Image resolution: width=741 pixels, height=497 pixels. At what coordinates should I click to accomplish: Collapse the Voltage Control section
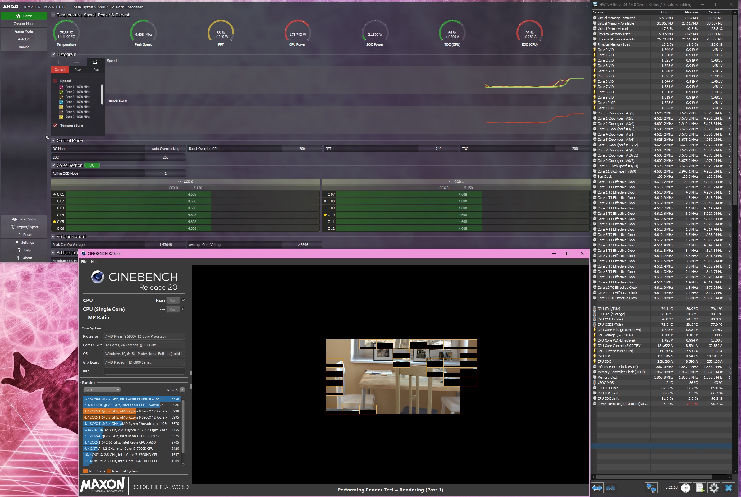pos(53,237)
